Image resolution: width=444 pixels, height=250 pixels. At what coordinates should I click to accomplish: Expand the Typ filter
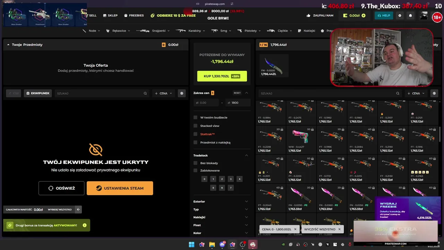point(247,209)
